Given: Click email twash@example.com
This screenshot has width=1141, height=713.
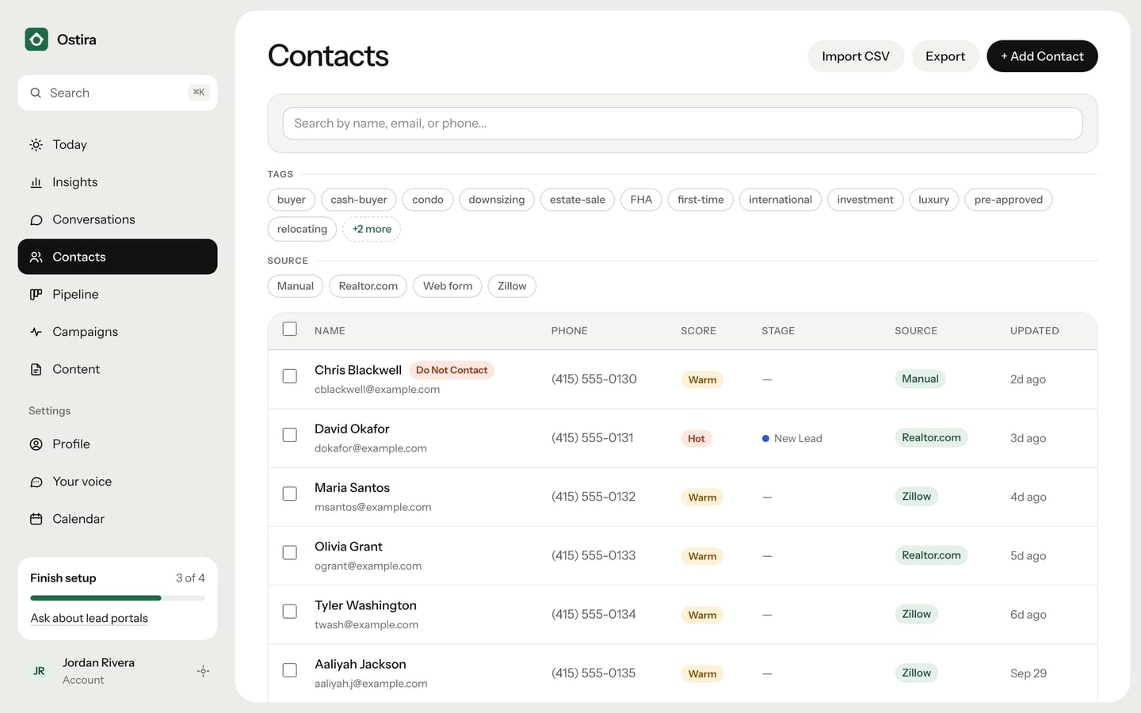Looking at the screenshot, I should click(x=366, y=624).
